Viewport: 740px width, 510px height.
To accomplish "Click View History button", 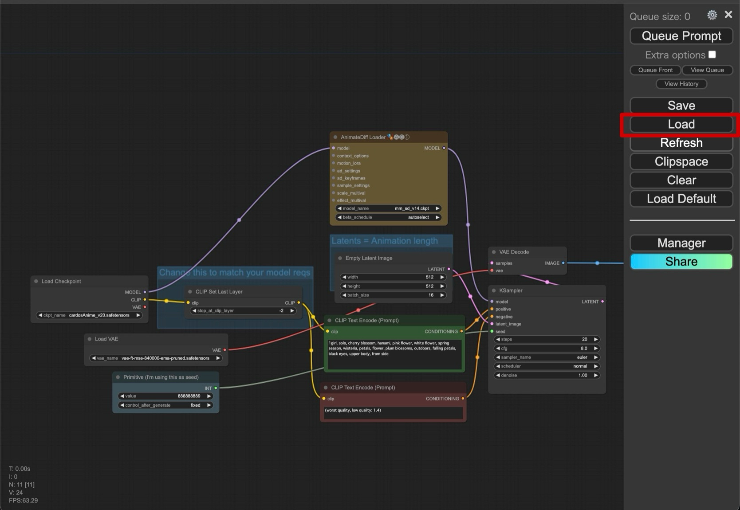I will point(681,84).
